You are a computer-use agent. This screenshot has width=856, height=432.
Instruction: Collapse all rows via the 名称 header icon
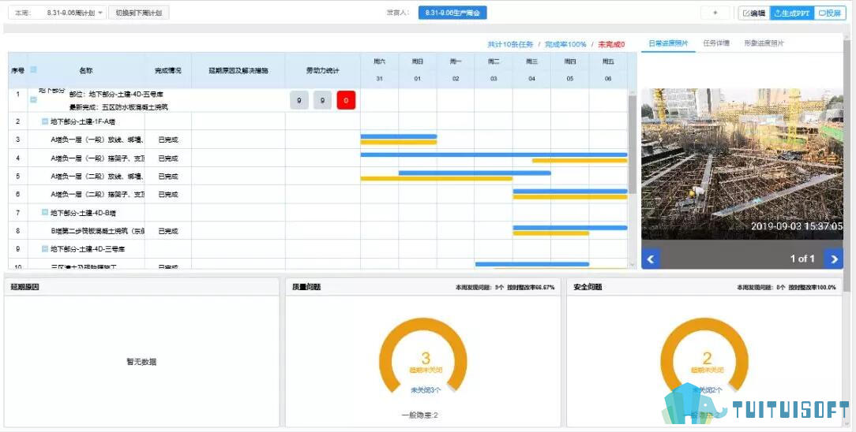tap(33, 69)
